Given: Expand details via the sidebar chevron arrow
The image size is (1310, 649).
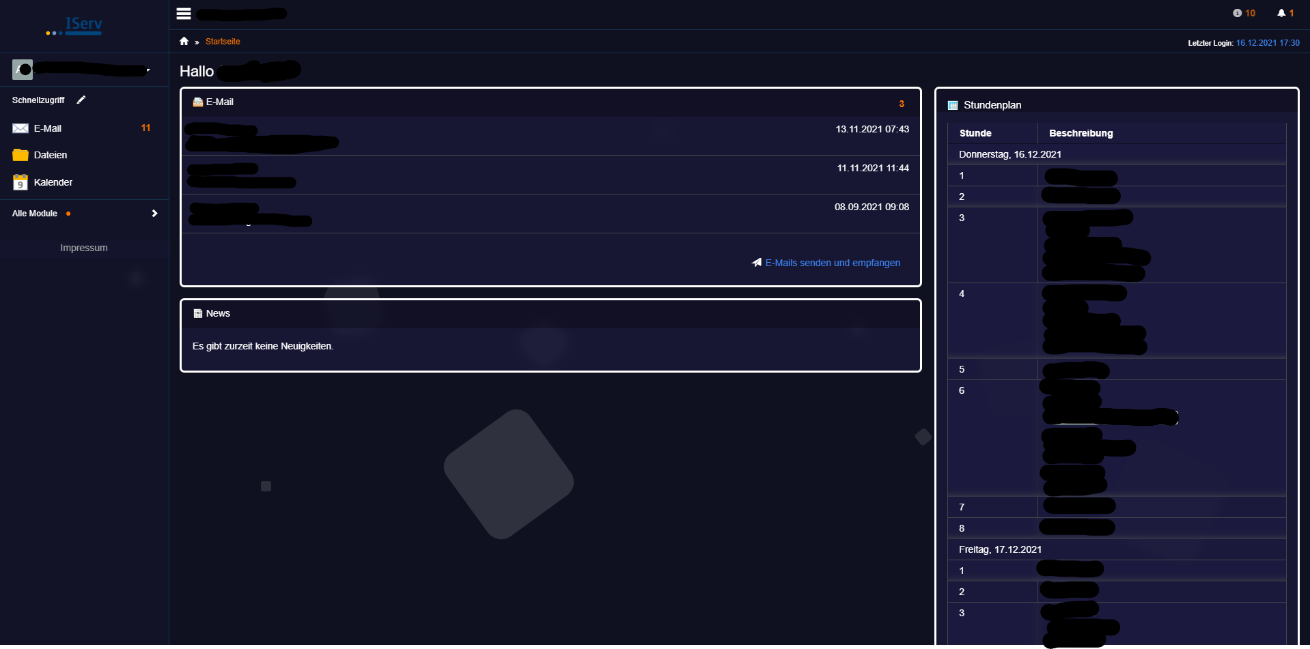Looking at the screenshot, I should click(154, 213).
